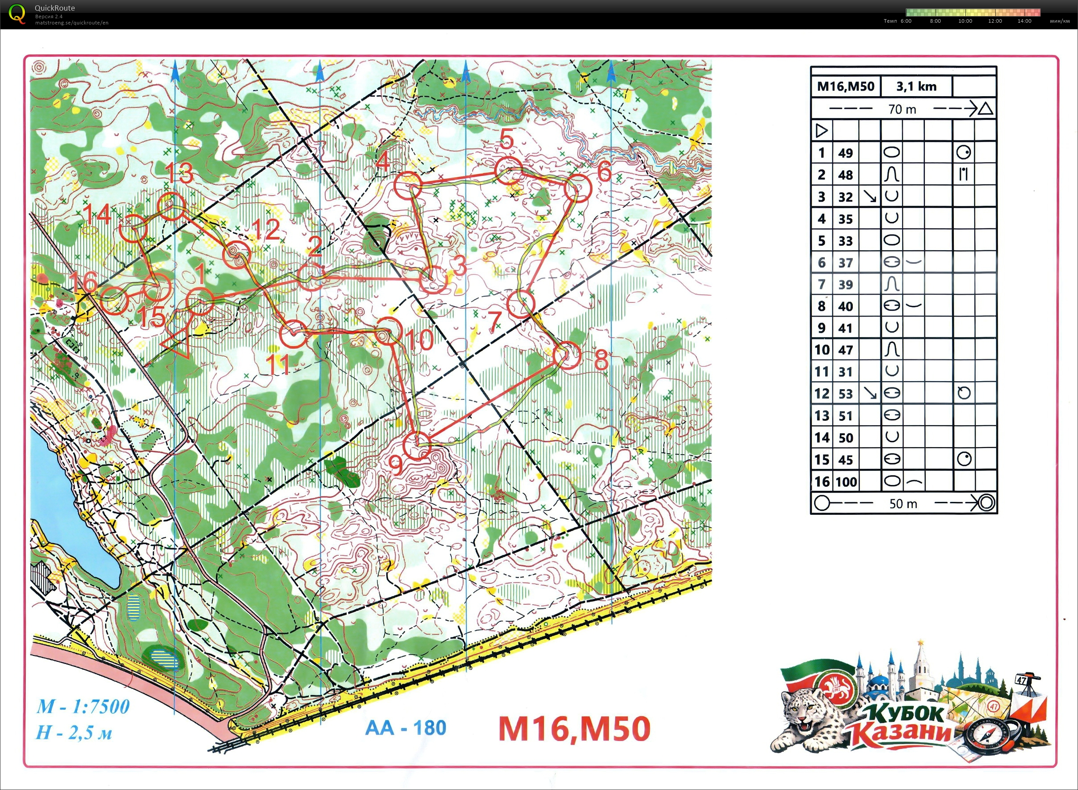Image resolution: width=1078 pixels, height=790 pixels.
Task: Select control circle 9 on the map
Action: pos(416,445)
